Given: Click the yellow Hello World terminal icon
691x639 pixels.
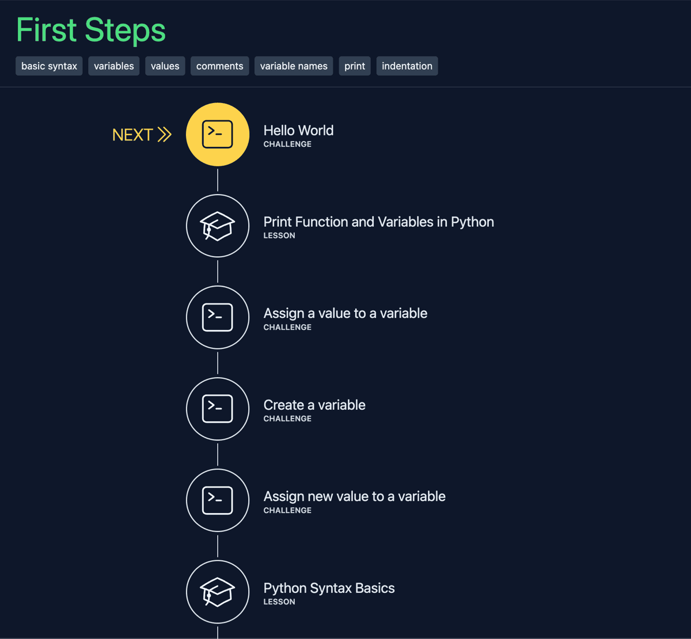Looking at the screenshot, I should pyautogui.click(x=218, y=134).
